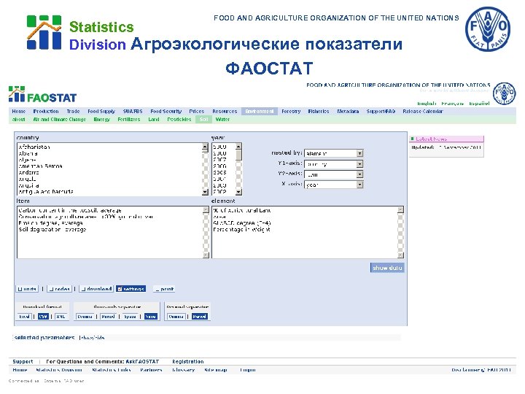The height and width of the screenshot is (394, 525).
Task: Open the nested by dropdown
Action: [x=333, y=153]
